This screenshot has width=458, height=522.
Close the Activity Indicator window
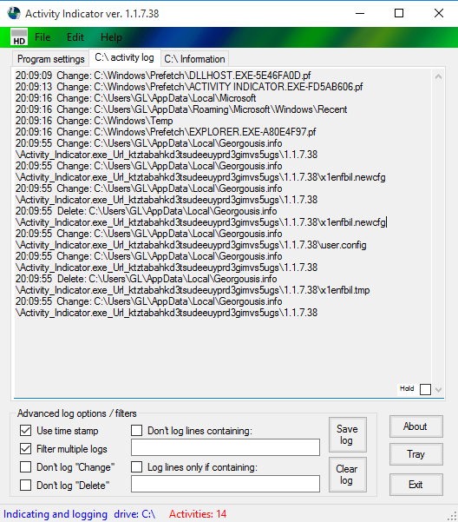(x=439, y=13)
